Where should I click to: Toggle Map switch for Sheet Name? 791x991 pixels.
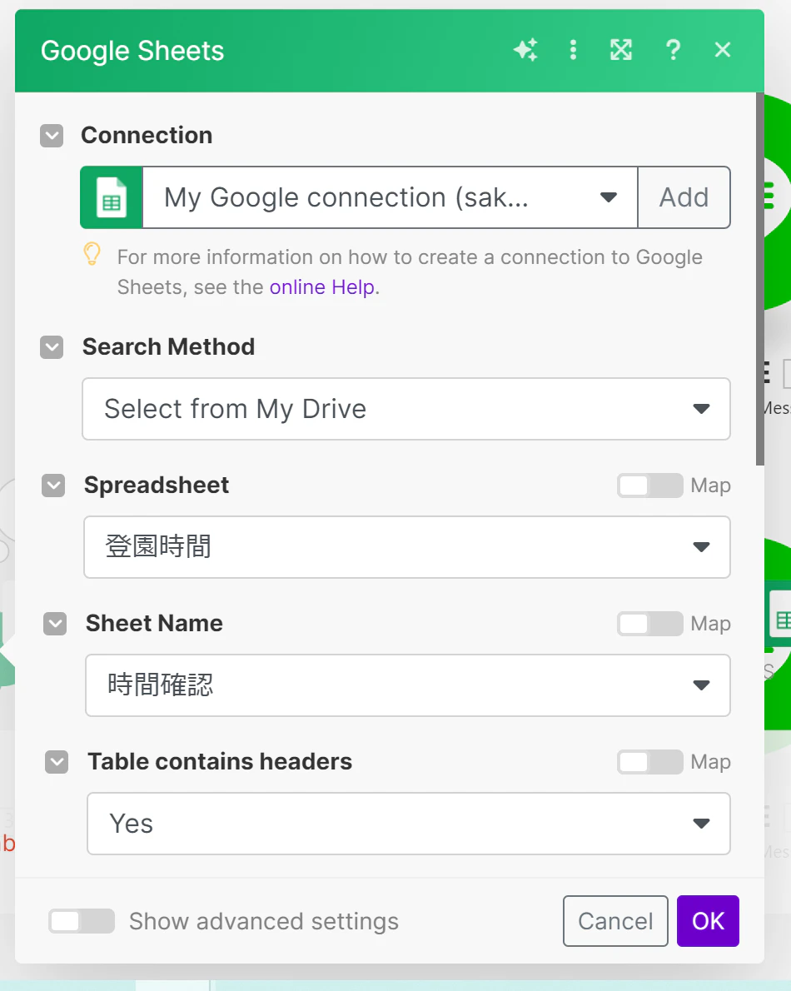[x=649, y=624]
